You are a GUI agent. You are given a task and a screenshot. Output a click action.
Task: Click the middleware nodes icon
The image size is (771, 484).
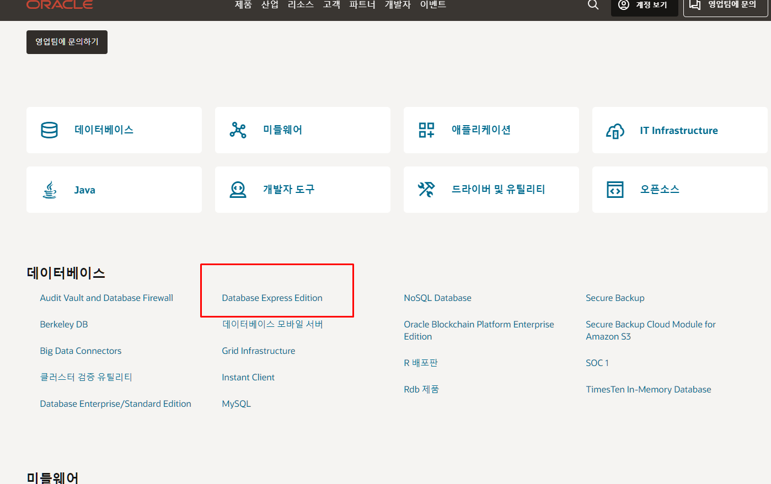(238, 130)
